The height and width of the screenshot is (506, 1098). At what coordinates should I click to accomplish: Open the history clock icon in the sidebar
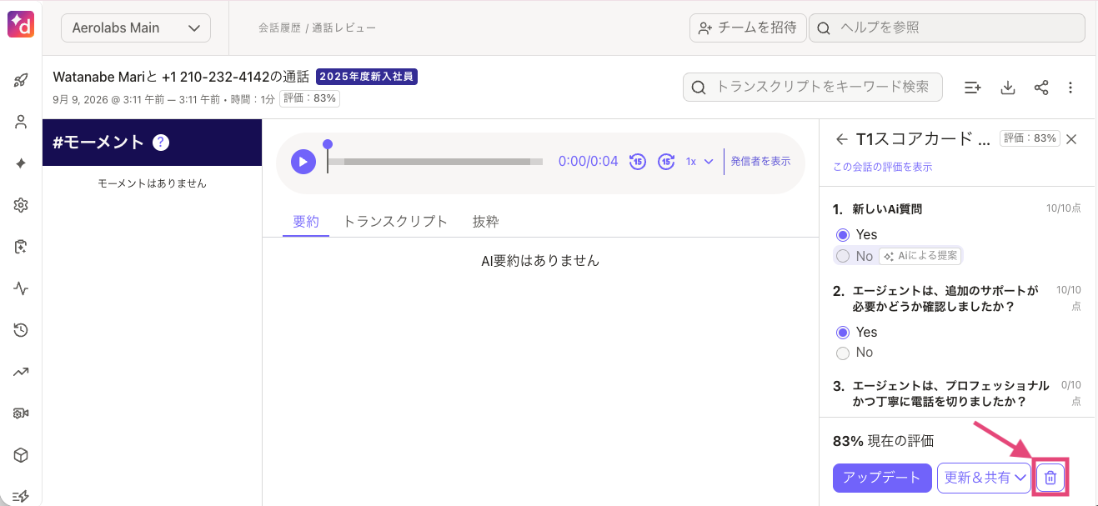[x=22, y=330]
